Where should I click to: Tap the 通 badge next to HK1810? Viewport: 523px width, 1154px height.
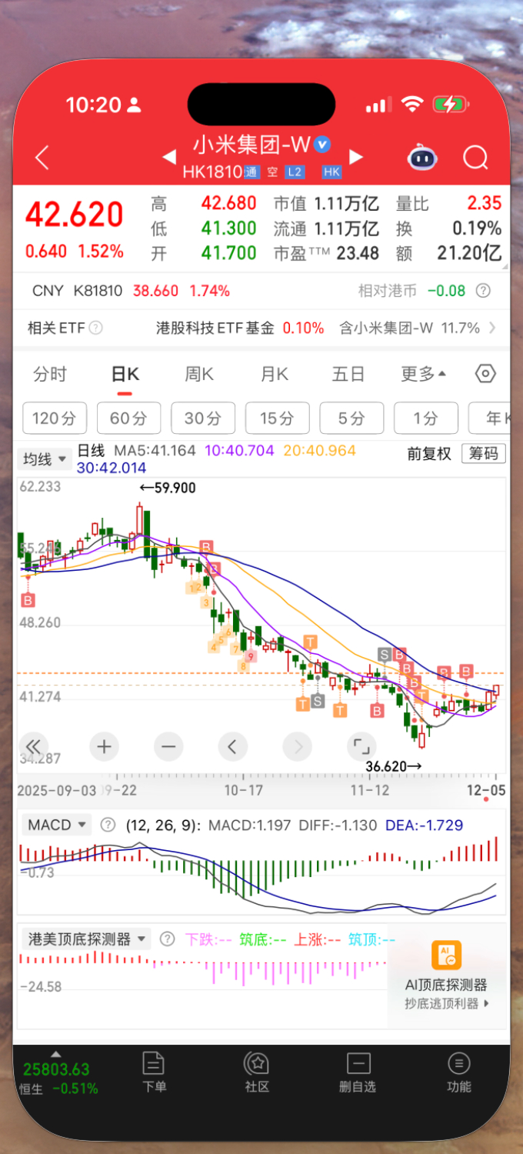[x=252, y=172]
